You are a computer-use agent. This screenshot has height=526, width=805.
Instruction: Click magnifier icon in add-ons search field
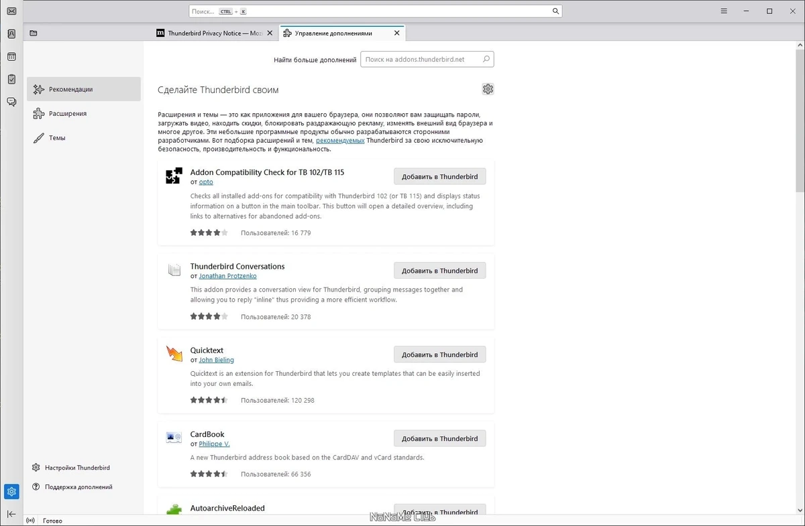click(486, 59)
